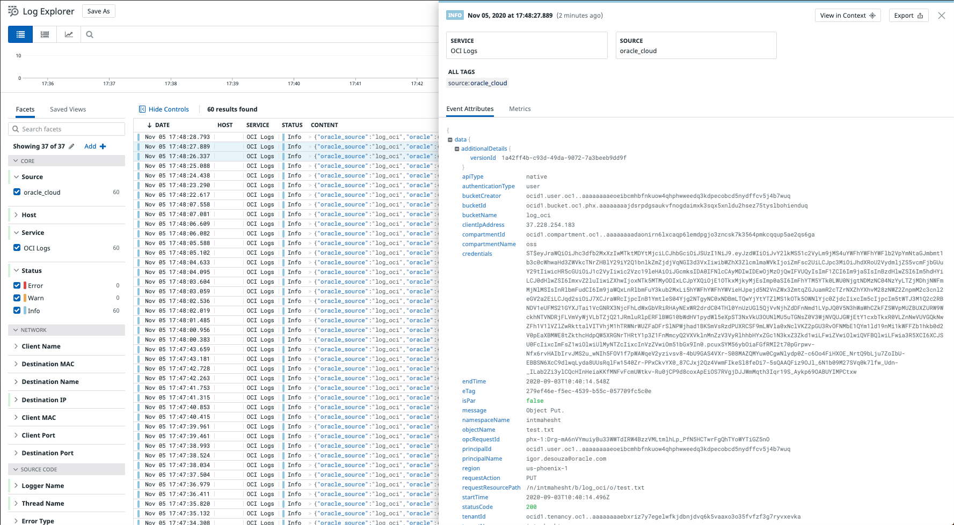This screenshot has width=954, height=525.
Task: Click the HOST column header
Action: 225,125
